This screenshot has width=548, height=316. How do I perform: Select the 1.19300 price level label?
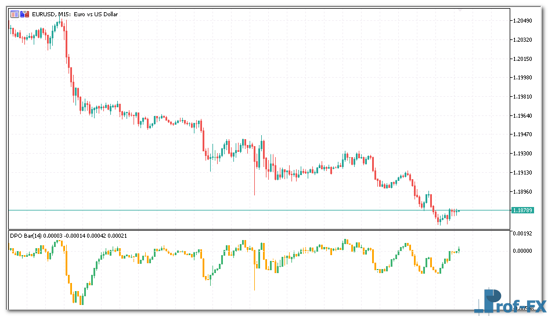[x=522, y=154]
